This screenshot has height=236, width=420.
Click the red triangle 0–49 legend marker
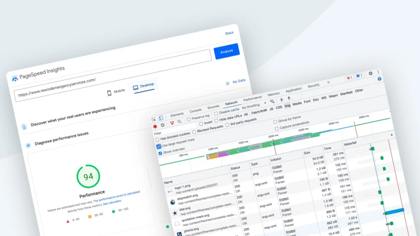pos(68,221)
